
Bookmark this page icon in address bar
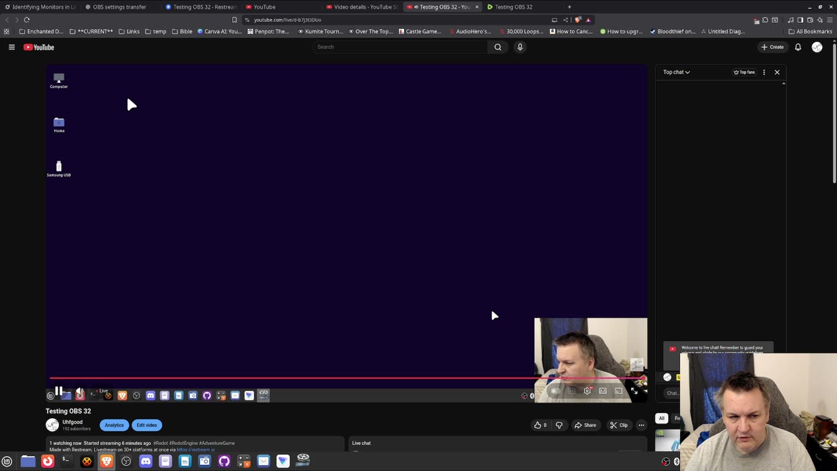pyautogui.click(x=234, y=20)
